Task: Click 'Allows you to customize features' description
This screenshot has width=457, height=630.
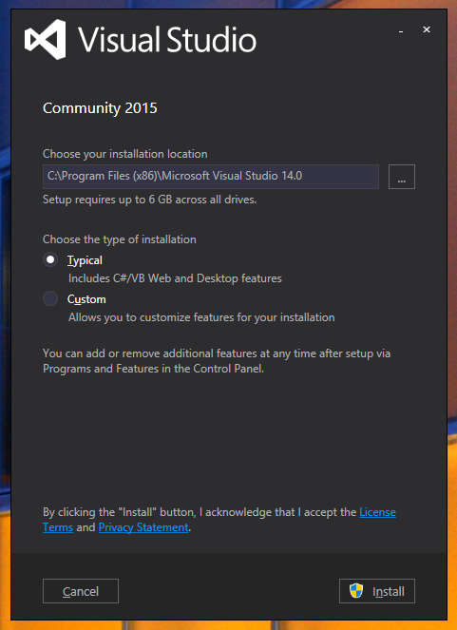Action: 201,317
